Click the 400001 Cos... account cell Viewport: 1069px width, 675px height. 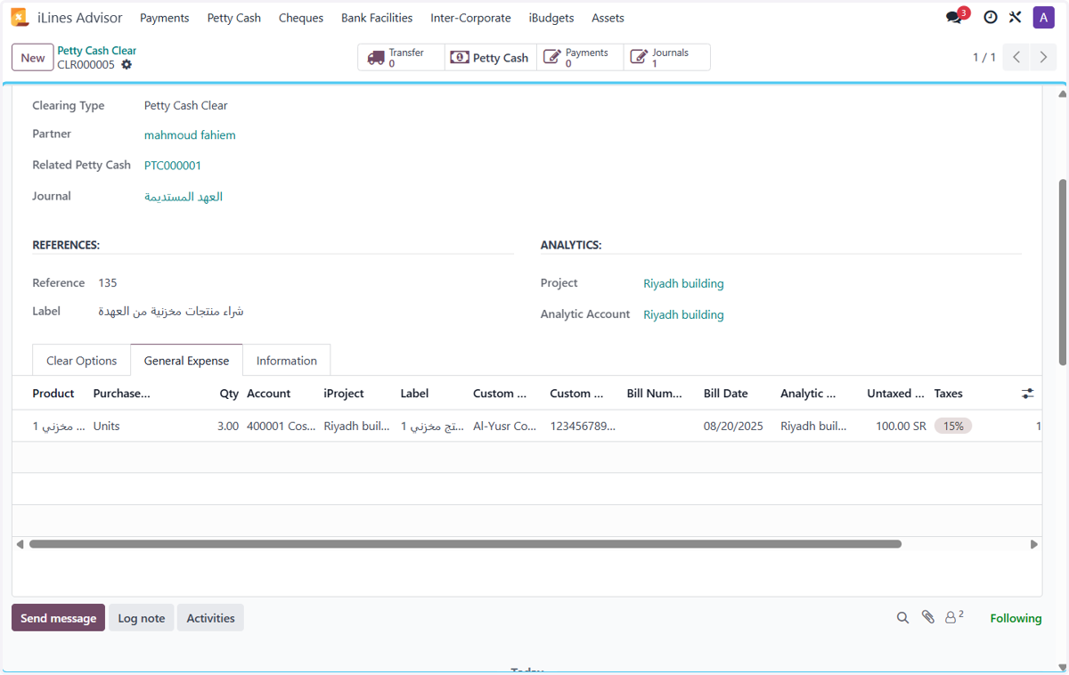[282, 427]
